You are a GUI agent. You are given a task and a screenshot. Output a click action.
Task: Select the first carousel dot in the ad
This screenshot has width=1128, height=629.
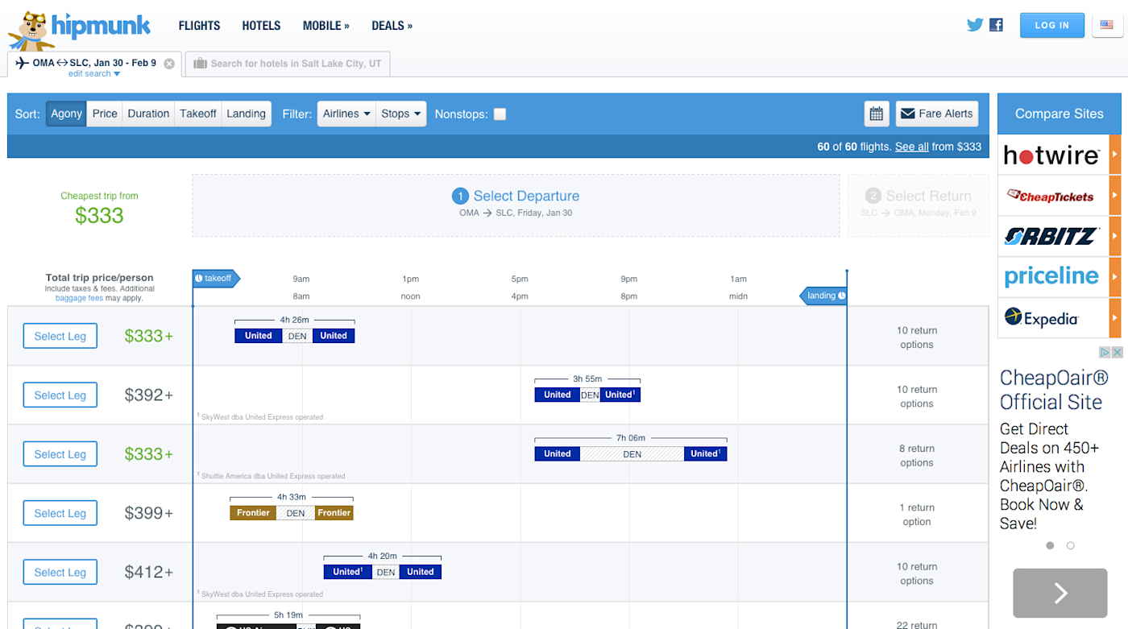point(1050,545)
